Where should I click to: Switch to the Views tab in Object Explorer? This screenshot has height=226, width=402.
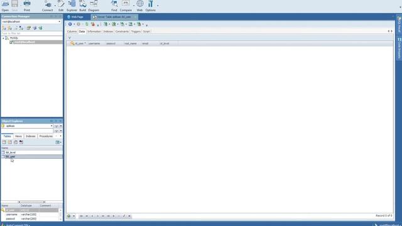(18, 136)
